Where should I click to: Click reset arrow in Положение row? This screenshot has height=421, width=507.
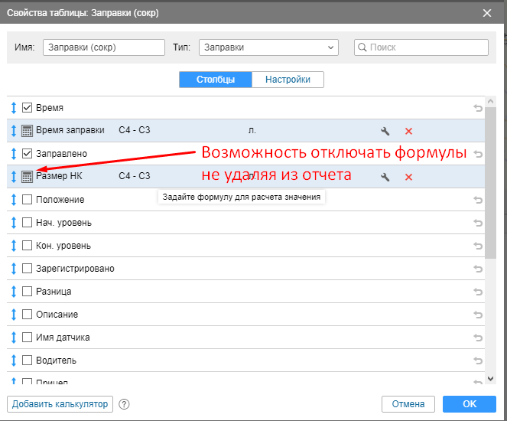pos(479,200)
